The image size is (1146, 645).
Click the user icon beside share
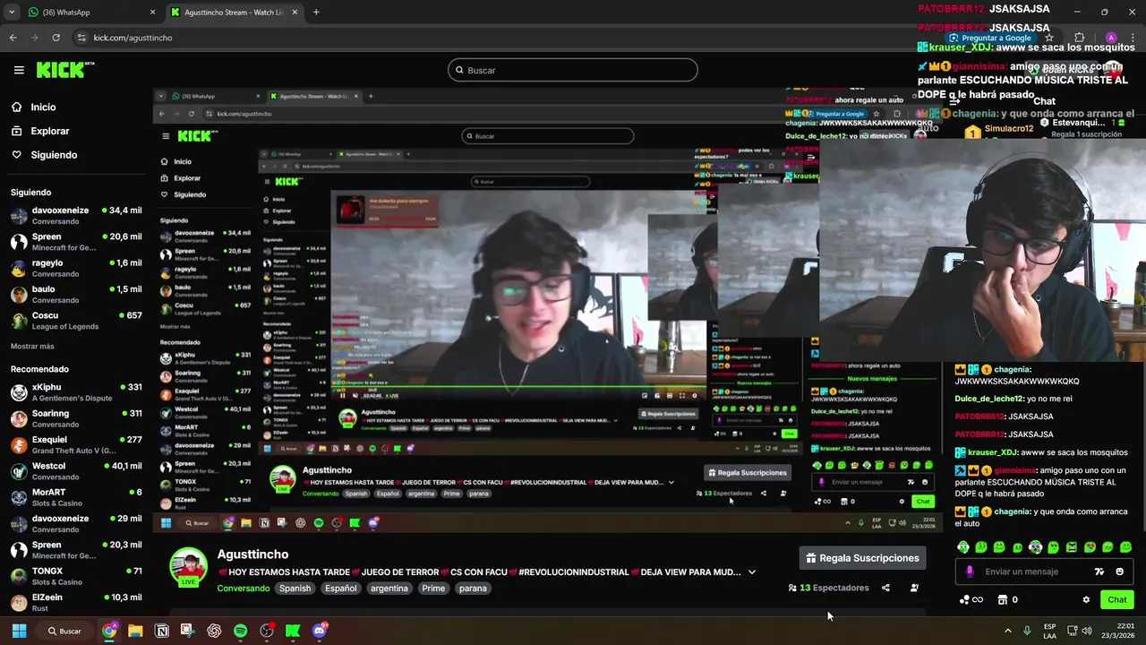click(x=914, y=588)
